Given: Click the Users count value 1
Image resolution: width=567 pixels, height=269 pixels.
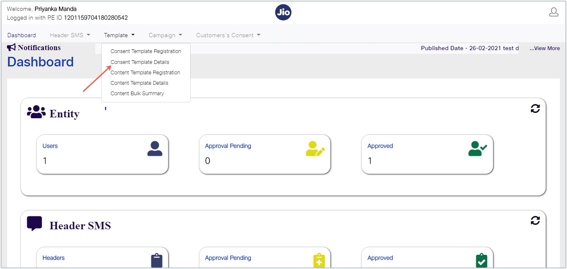Looking at the screenshot, I should pos(45,161).
